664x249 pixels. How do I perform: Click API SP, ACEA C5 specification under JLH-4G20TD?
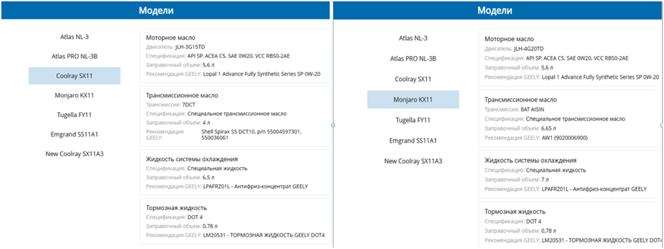[x=577, y=58]
